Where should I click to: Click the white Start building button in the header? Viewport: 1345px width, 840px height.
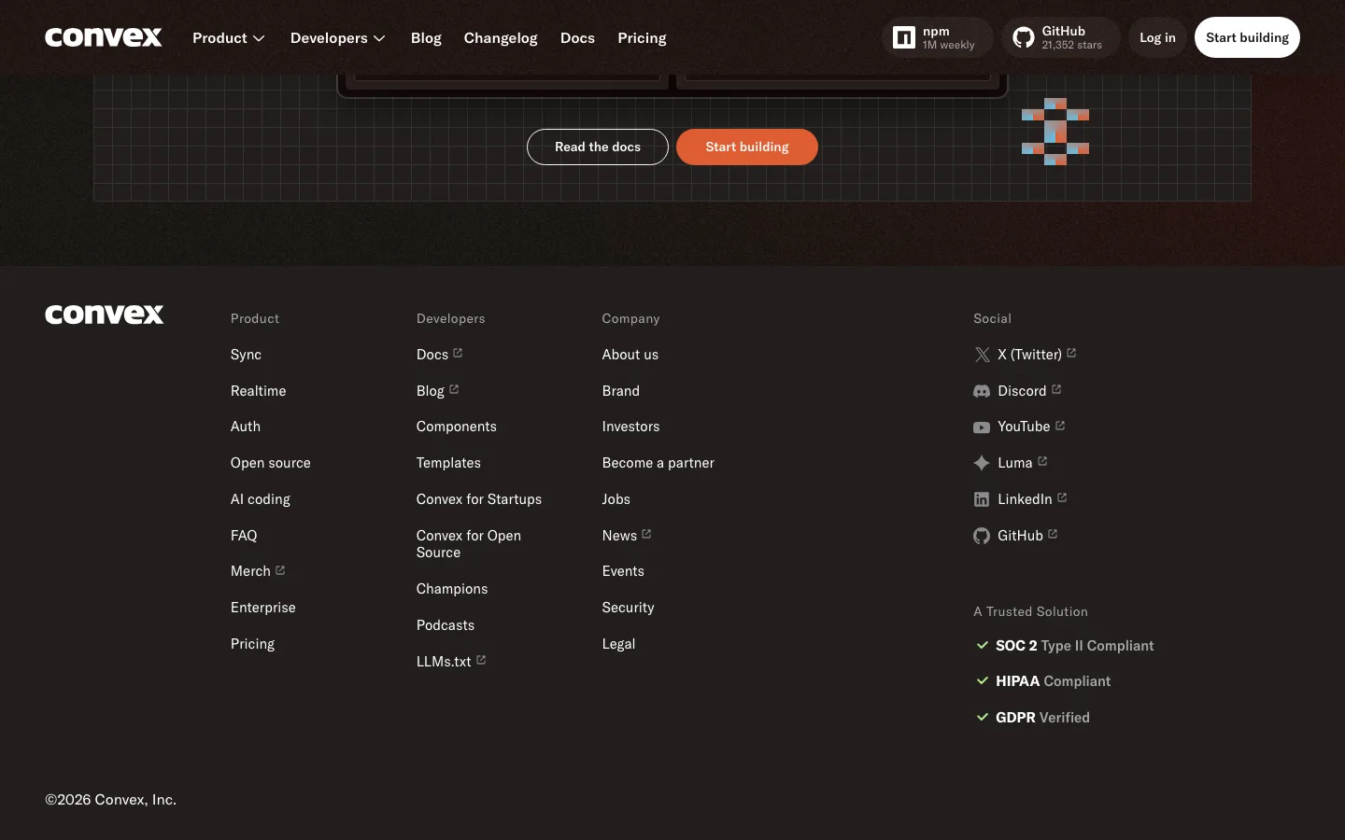1247,37
